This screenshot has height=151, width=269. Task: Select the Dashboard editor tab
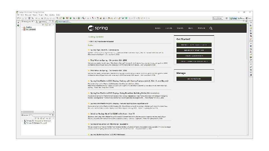click(62, 22)
